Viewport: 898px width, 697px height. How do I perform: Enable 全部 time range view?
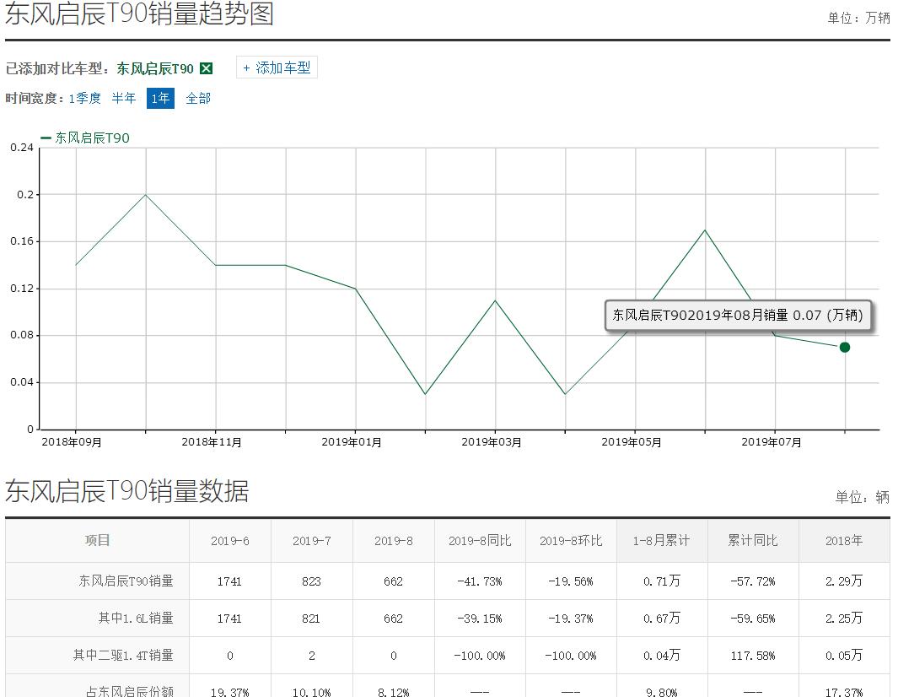click(198, 98)
